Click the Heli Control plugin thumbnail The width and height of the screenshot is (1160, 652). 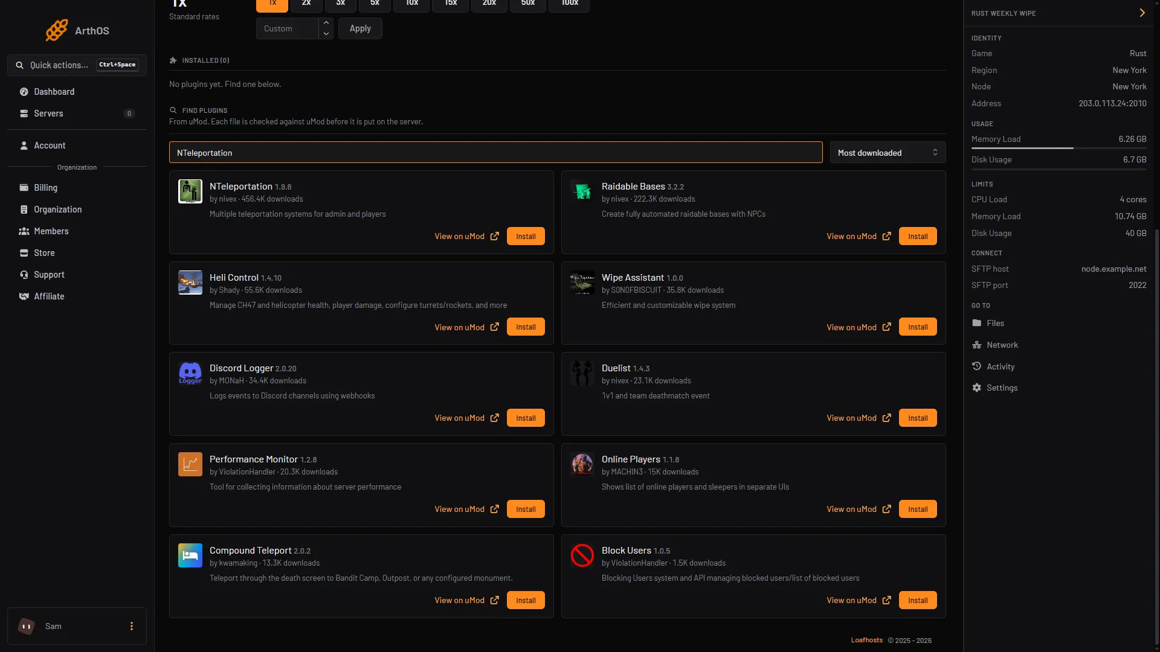(190, 283)
